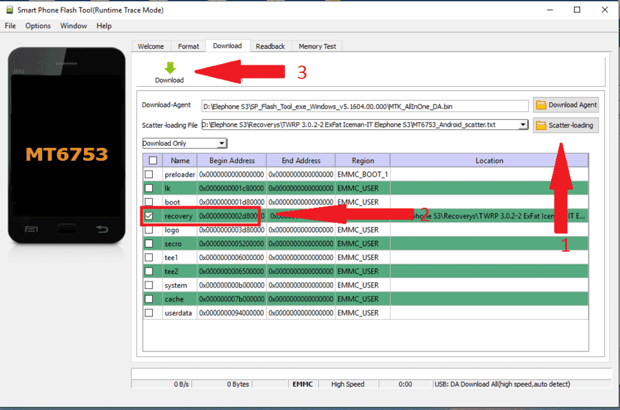This screenshot has height=410, width=620.
Task: Click the Name column header
Action: pyautogui.click(x=180, y=160)
